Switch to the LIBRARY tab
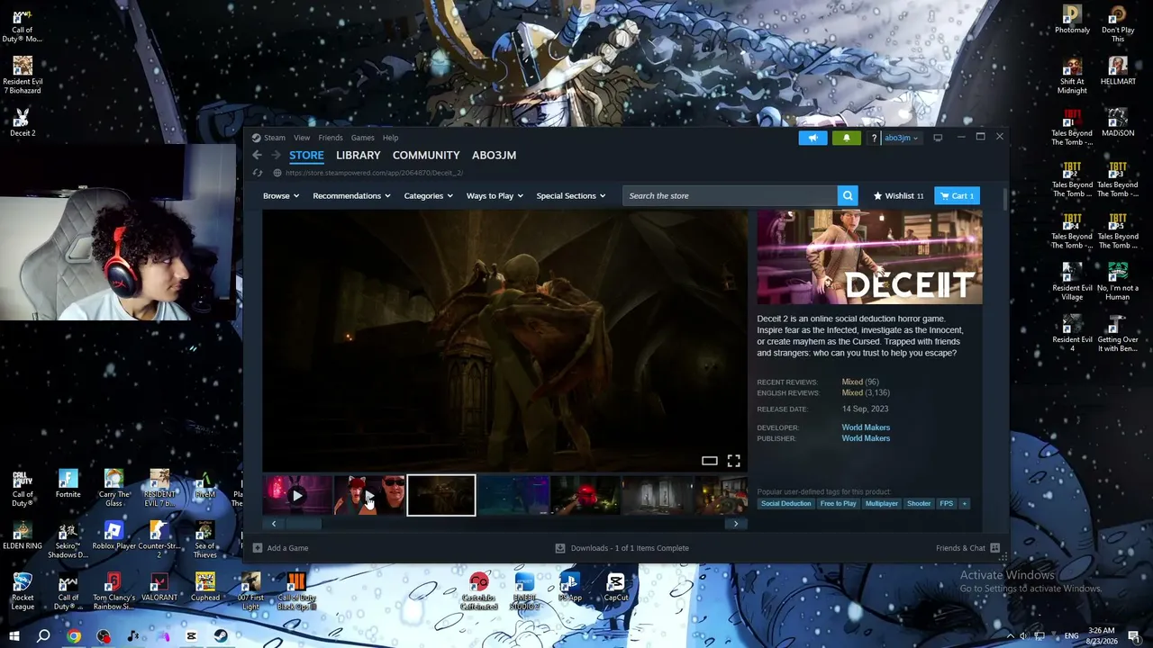The image size is (1153, 648). point(359,156)
